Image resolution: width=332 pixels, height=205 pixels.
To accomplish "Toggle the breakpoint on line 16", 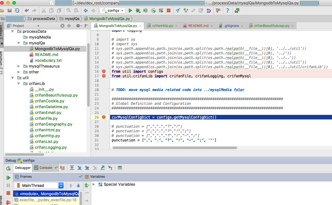I will tap(104, 71).
